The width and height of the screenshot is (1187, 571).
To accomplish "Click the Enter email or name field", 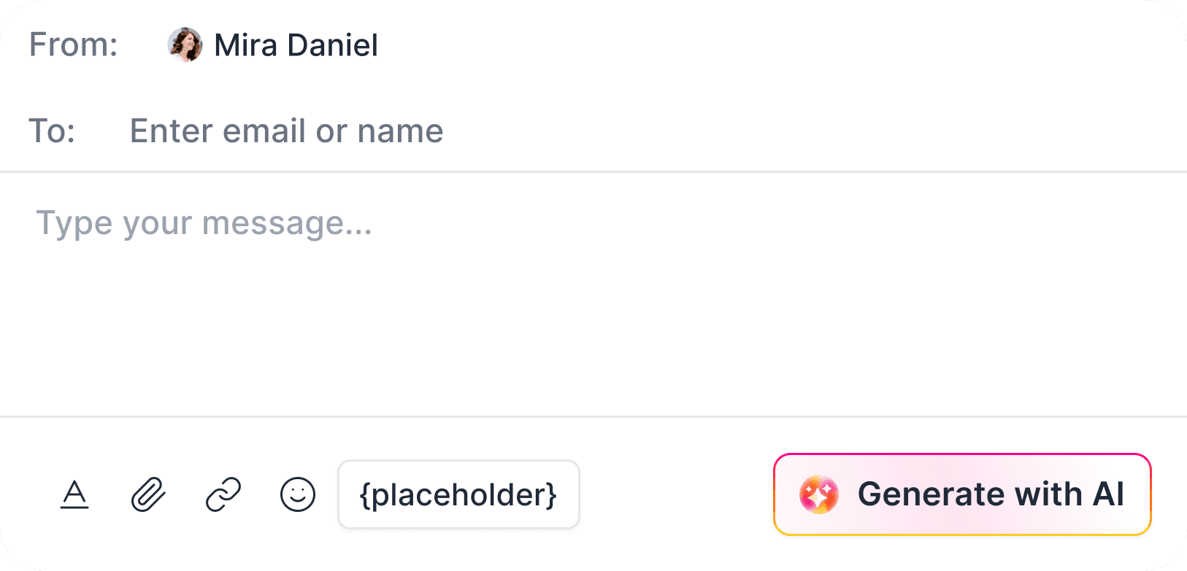I will 286,131.
